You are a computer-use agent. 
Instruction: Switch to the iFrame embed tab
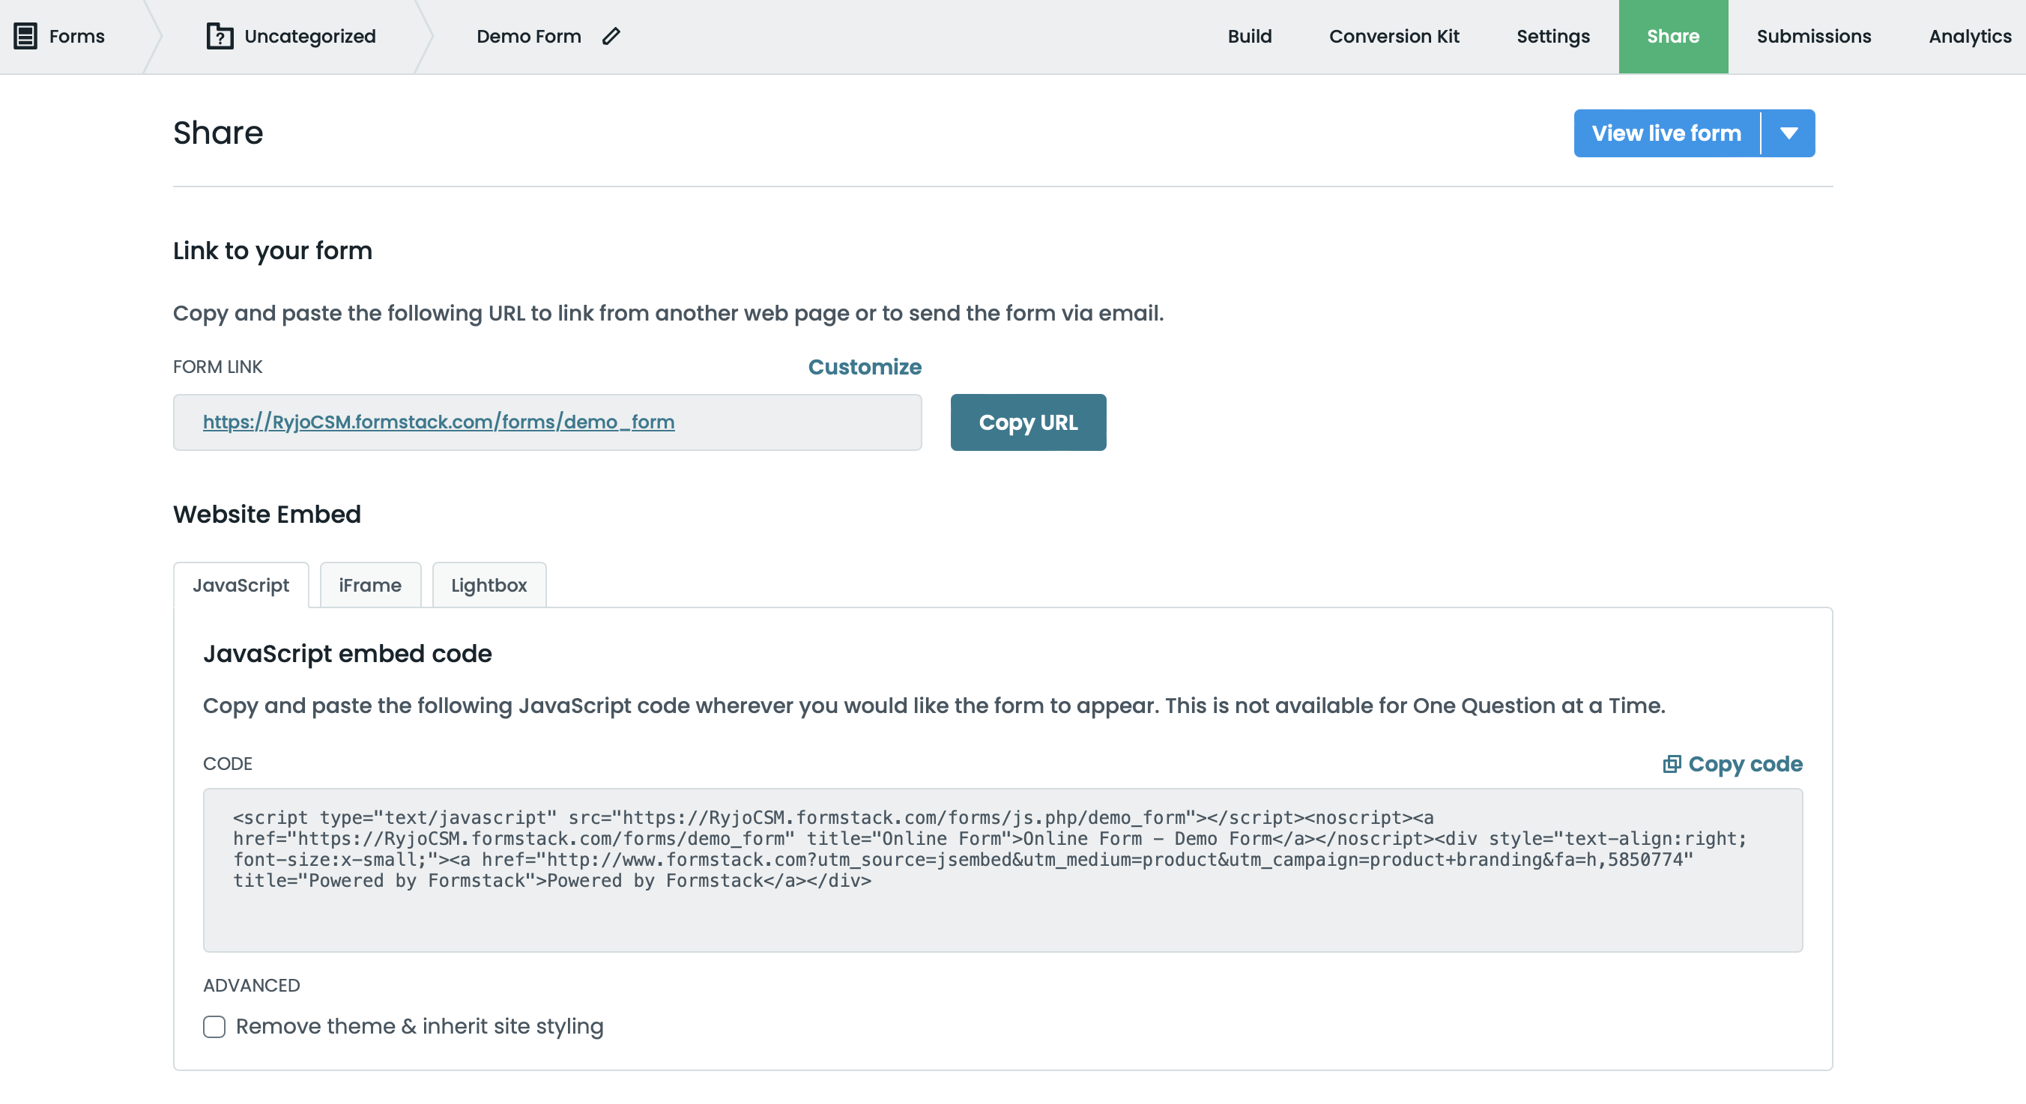[x=369, y=584]
